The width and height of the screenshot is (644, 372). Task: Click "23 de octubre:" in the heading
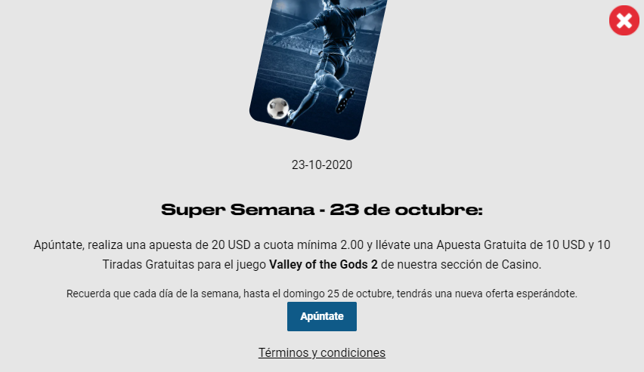pyautogui.click(x=406, y=210)
